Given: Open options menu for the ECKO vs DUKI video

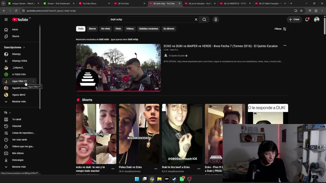Looking at the screenshot, I should pos(285,46).
